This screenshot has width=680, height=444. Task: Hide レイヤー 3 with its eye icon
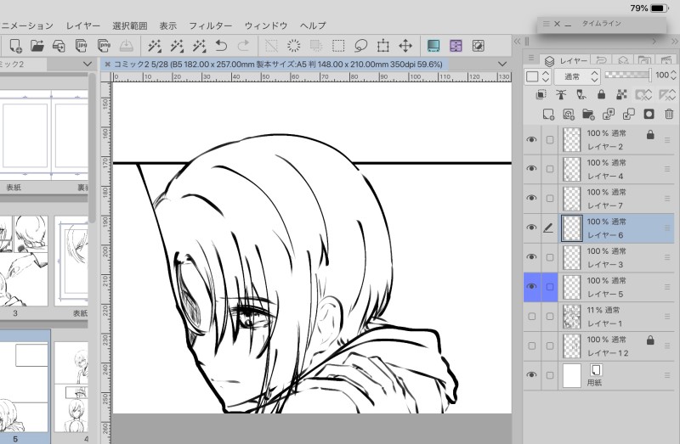pyautogui.click(x=531, y=257)
